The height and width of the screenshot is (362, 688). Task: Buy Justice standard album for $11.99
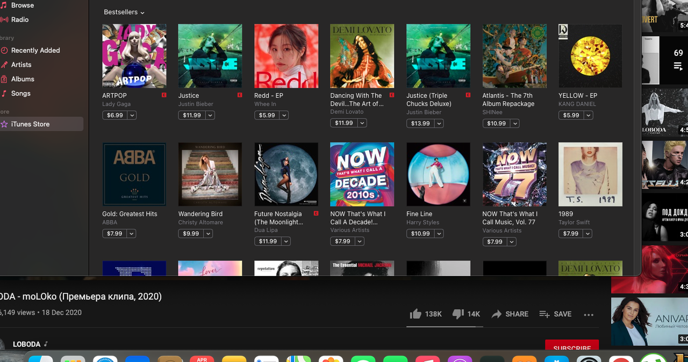coord(191,115)
